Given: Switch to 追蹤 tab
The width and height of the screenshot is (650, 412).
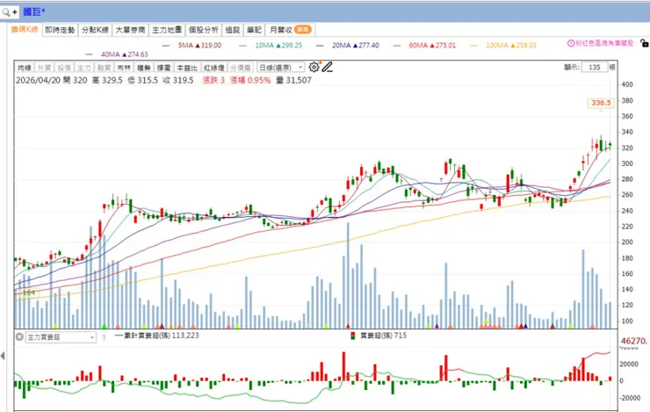Looking at the screenshot, I should (x=233, y=30).
